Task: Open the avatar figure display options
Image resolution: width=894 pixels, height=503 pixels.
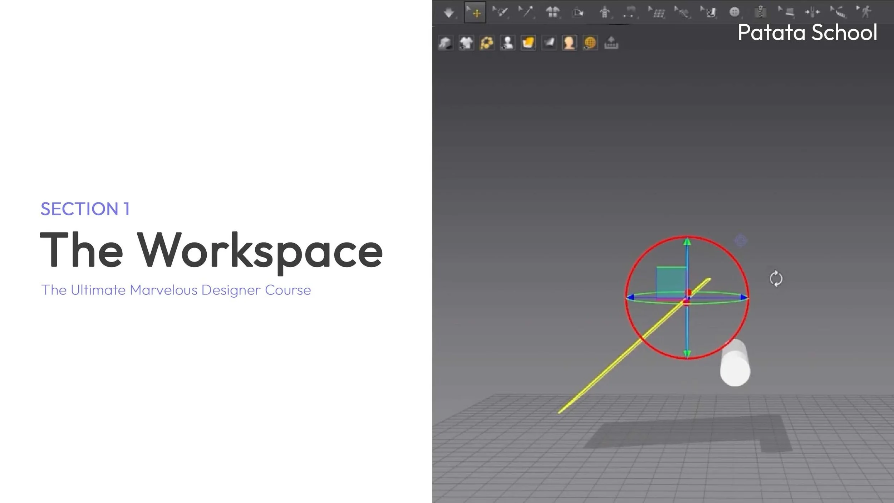Action: (507, 43)
